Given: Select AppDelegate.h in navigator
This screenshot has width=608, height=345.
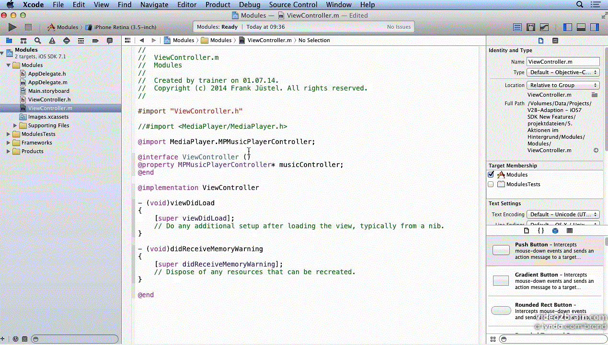Looking at the screenshot, I should click(47, 74).
